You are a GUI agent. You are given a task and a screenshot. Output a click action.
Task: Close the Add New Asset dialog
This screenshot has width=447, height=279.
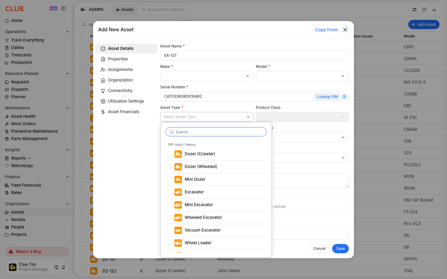[345, 30]
